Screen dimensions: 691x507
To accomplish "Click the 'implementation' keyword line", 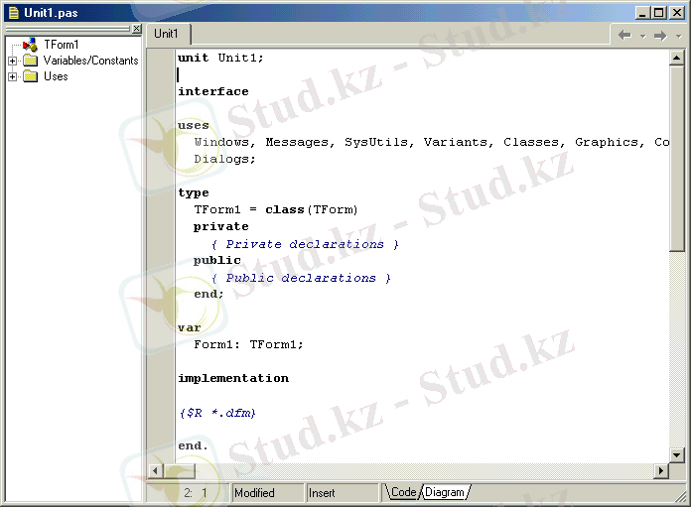I will 233,378.
